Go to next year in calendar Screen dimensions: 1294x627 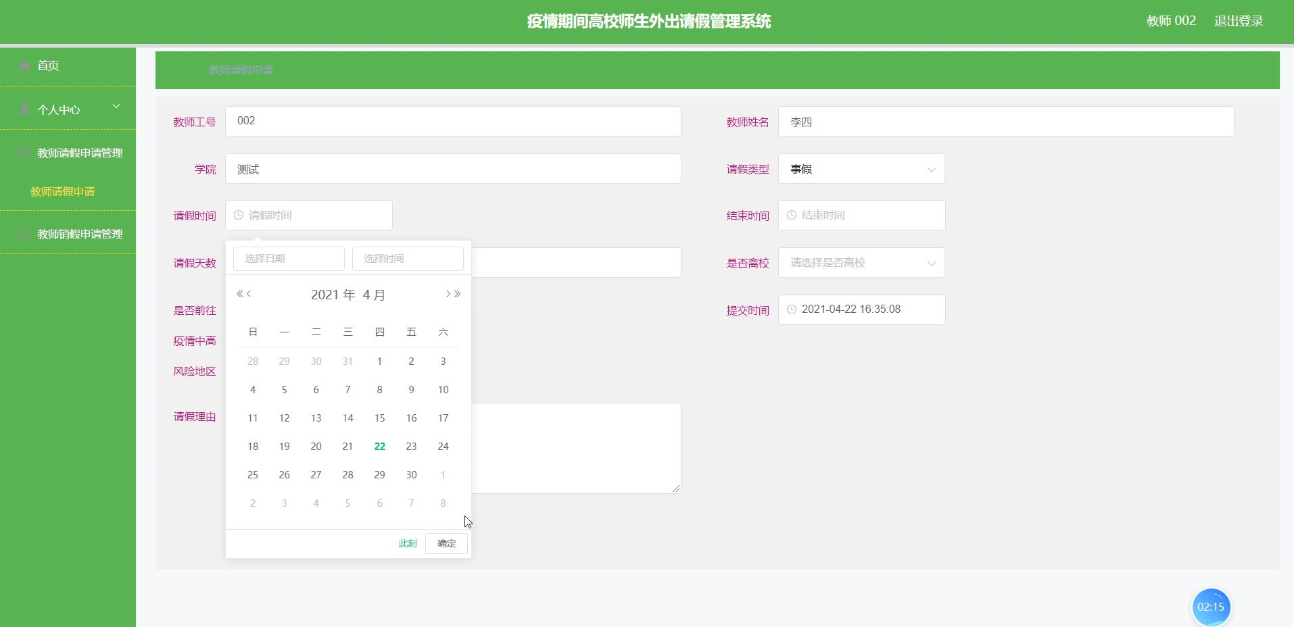point(458,294)
